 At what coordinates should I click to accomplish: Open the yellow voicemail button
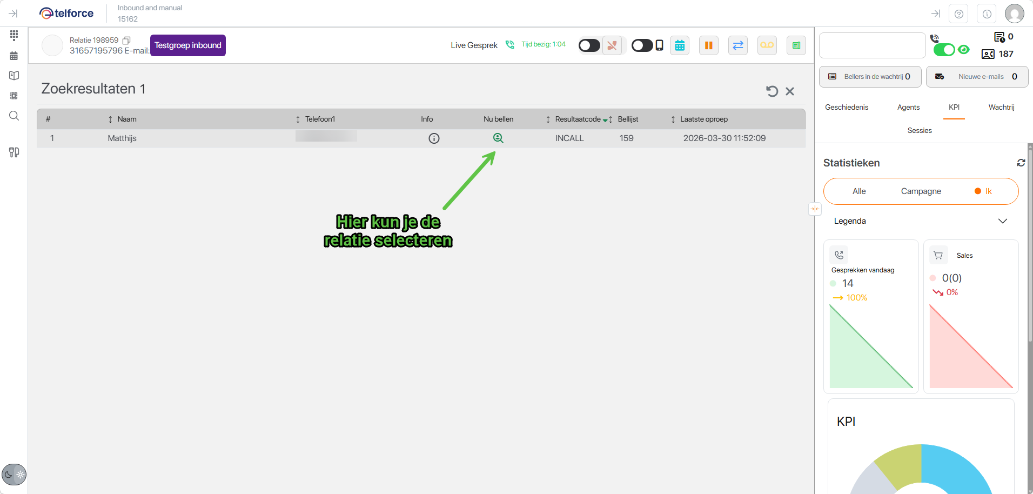point(767,45)
